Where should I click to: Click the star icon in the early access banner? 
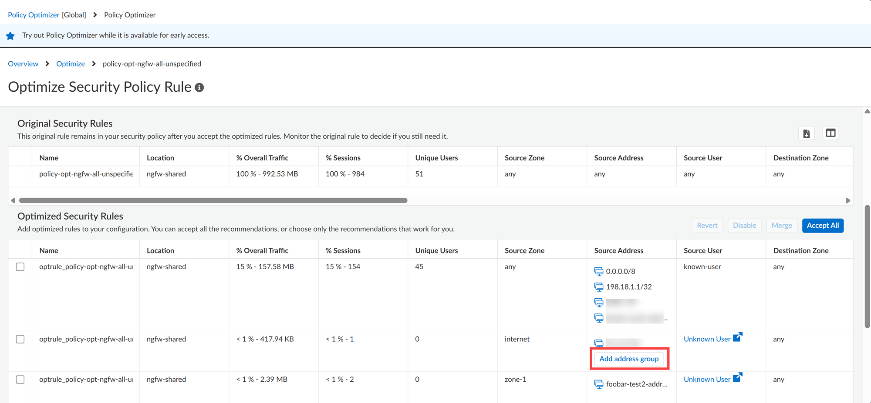point(10,36)
